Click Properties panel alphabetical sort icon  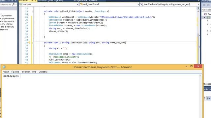pyautogui.click(x=208, y=98)
